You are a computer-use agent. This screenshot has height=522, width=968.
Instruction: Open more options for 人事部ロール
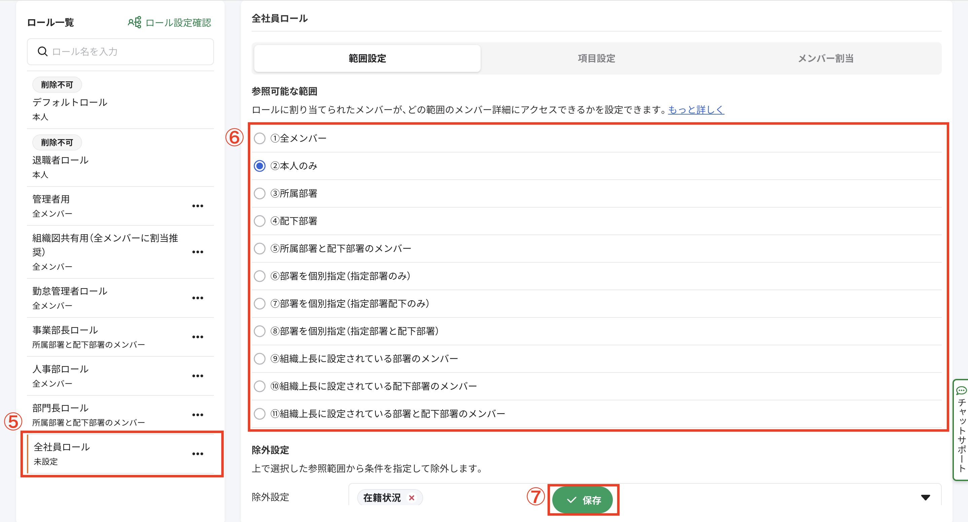pos(198,376)
